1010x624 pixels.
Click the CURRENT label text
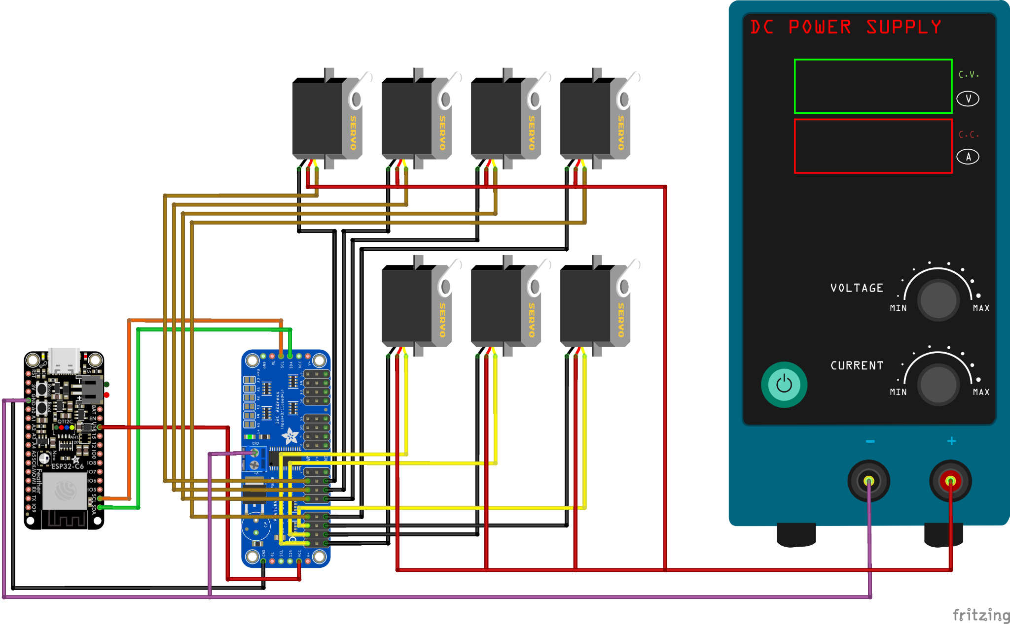pos(857,365)
